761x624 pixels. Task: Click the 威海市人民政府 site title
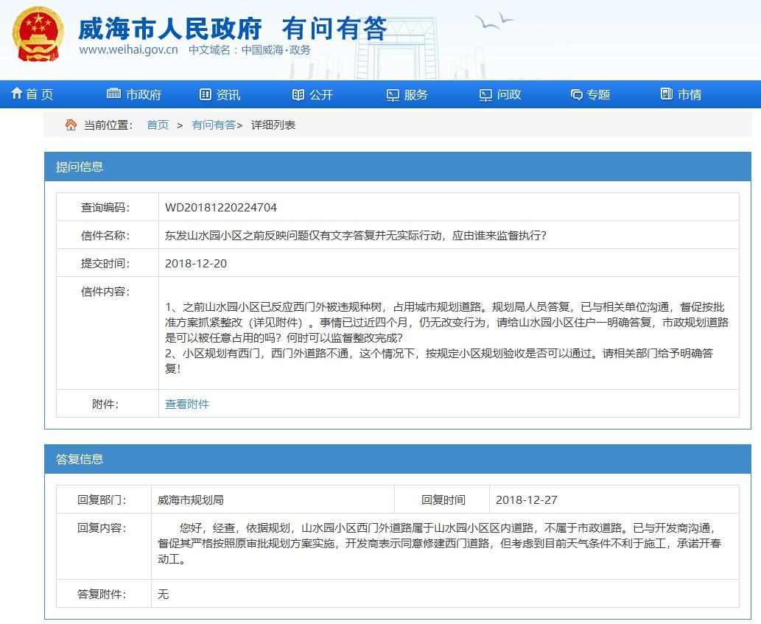[x=169, y=28]
